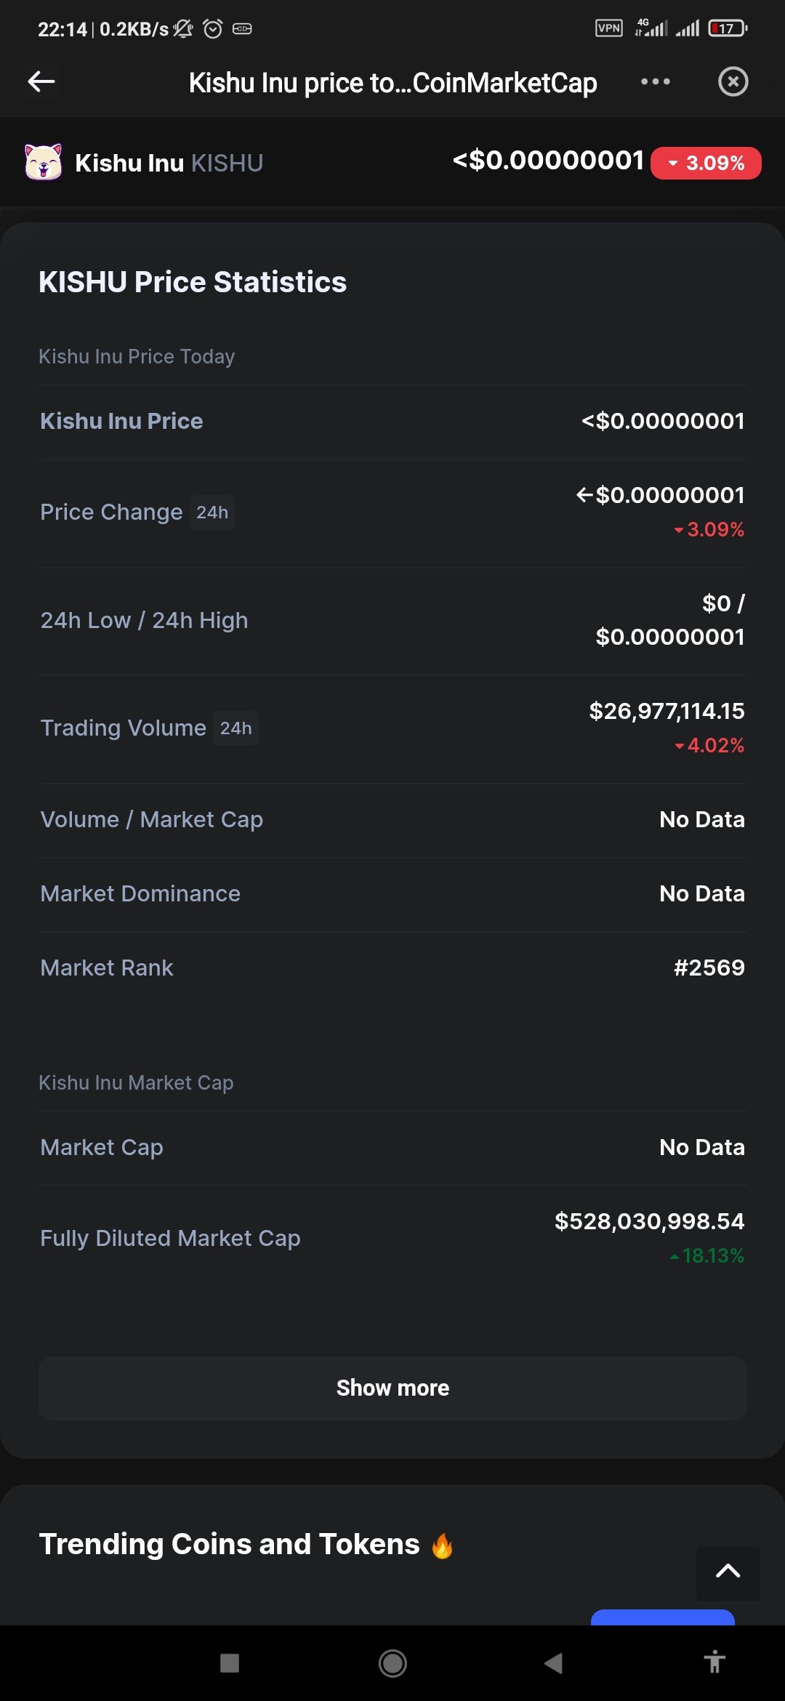Select the 24h tag beside Trading Volume

pyautogui.click(x=235, y=728)
